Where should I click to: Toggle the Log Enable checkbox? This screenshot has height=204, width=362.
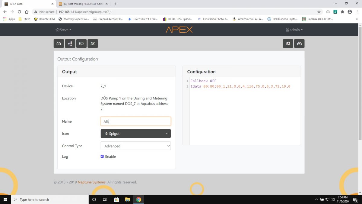[102, 157]
